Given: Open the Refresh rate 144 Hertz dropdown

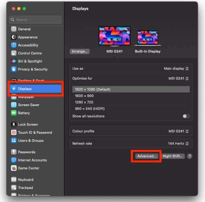Looking at the screenshot, I should pyautogui.click(x=178, y=143).
